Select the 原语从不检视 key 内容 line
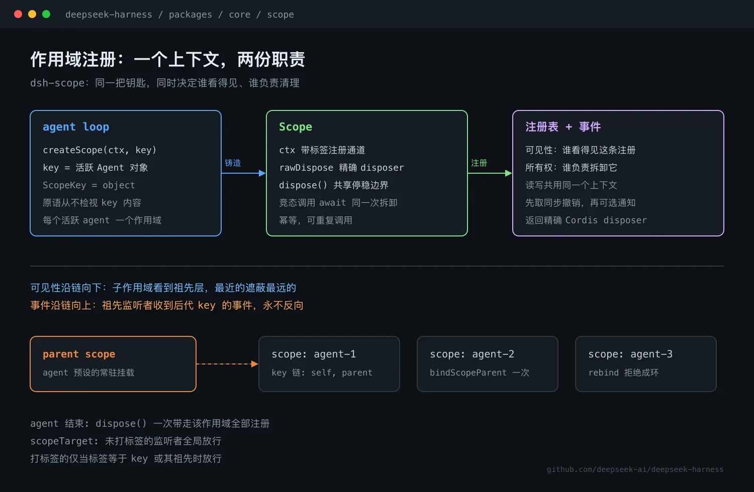The width and height of the screenshot is (754, 492). point(92,203)
